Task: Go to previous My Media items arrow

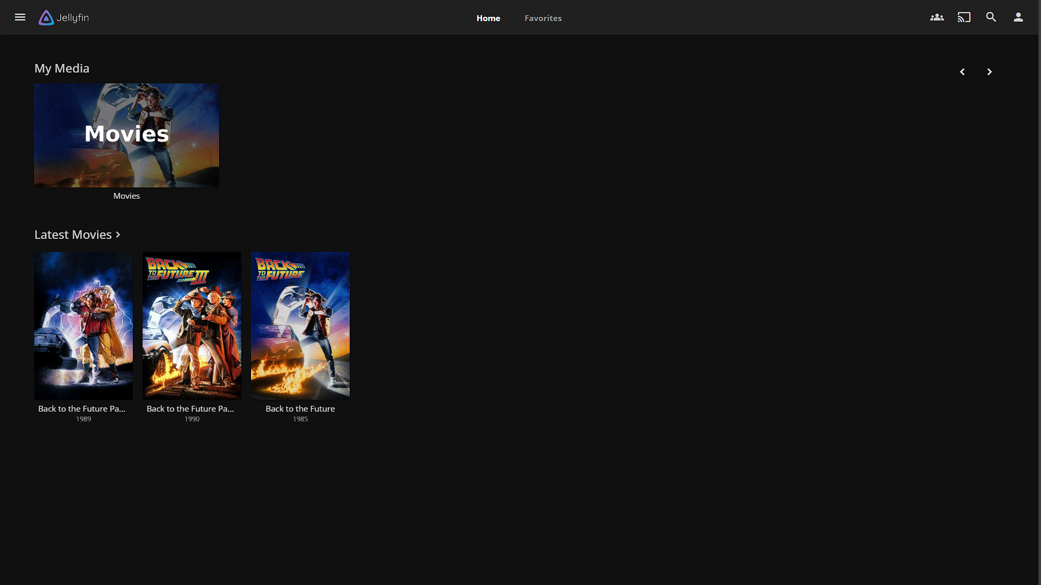Action: [962, 71]
